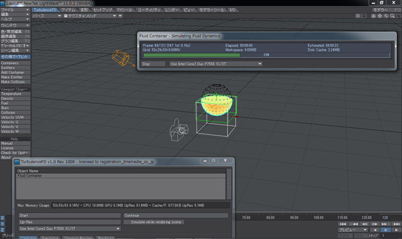Jump to the last frame
Viewport: 402px width, 239px height.
click(x=396, y=224)
